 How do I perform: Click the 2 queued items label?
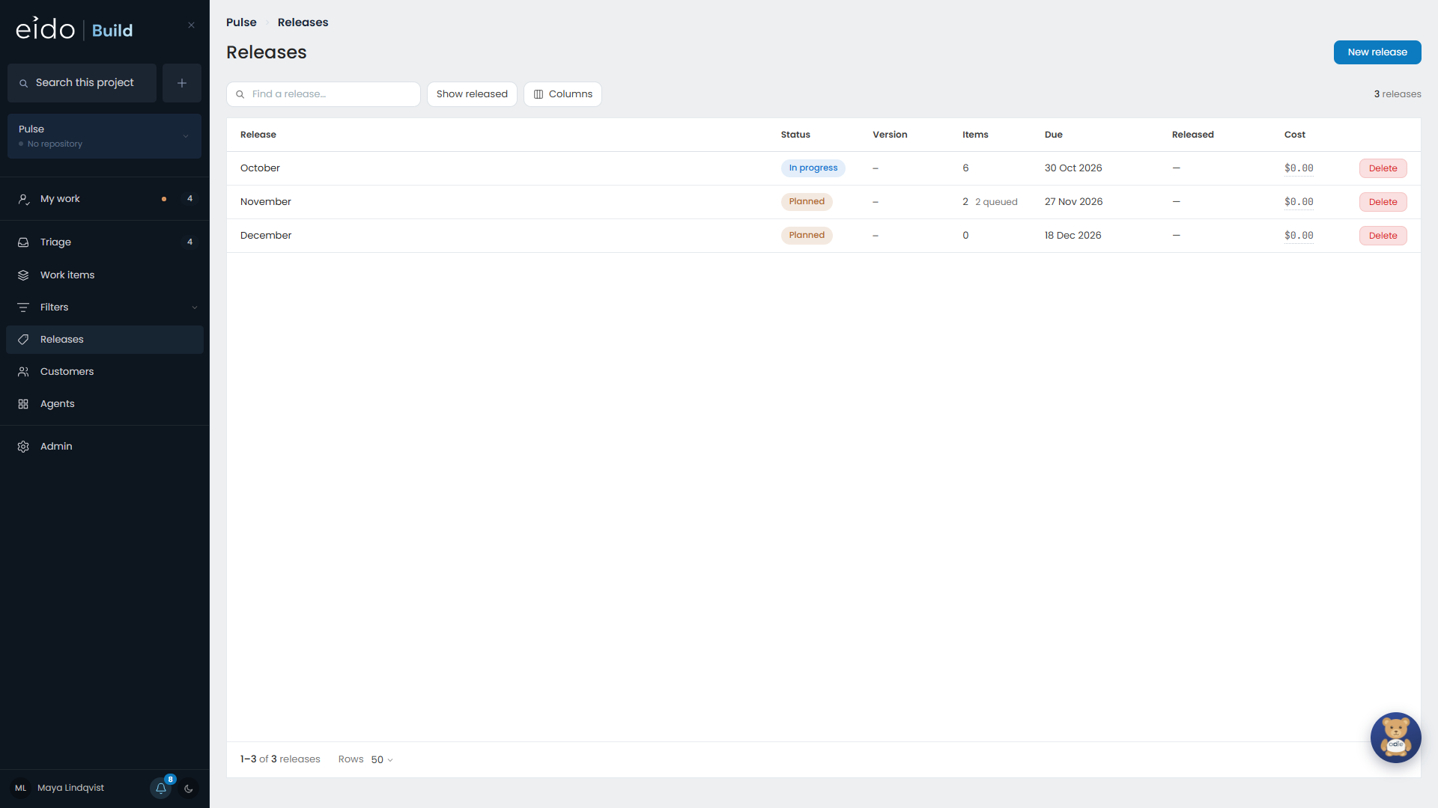click(996, 202)
